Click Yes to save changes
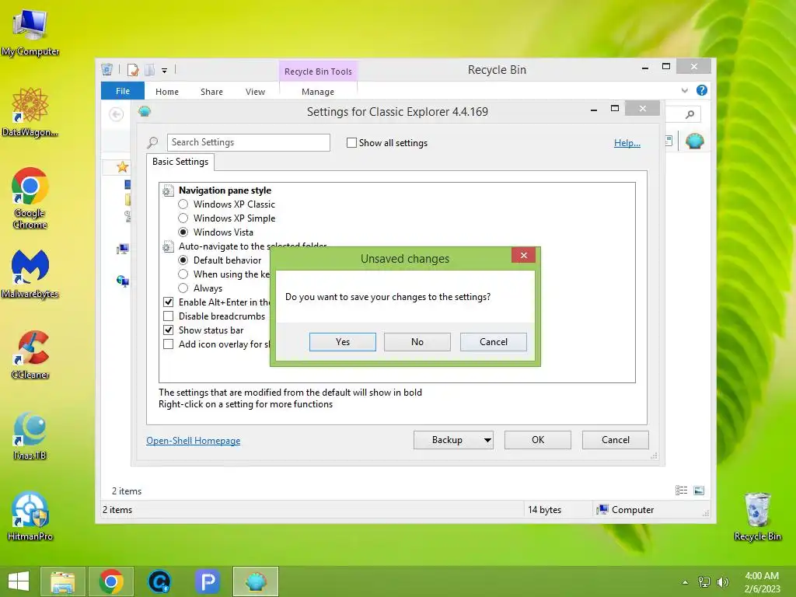796x597 pixels. click(x=343, y=342)
